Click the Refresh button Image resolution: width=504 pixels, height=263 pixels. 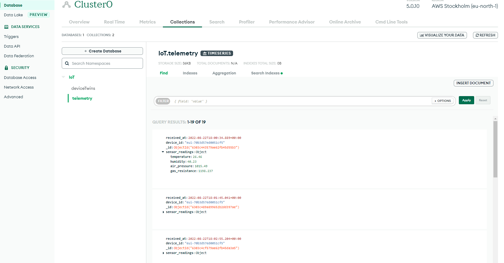pos(485,35)
